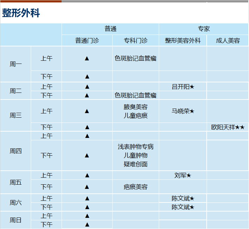
Task: Click the 周二 上午 triangle marker
Action: [87, 87]
